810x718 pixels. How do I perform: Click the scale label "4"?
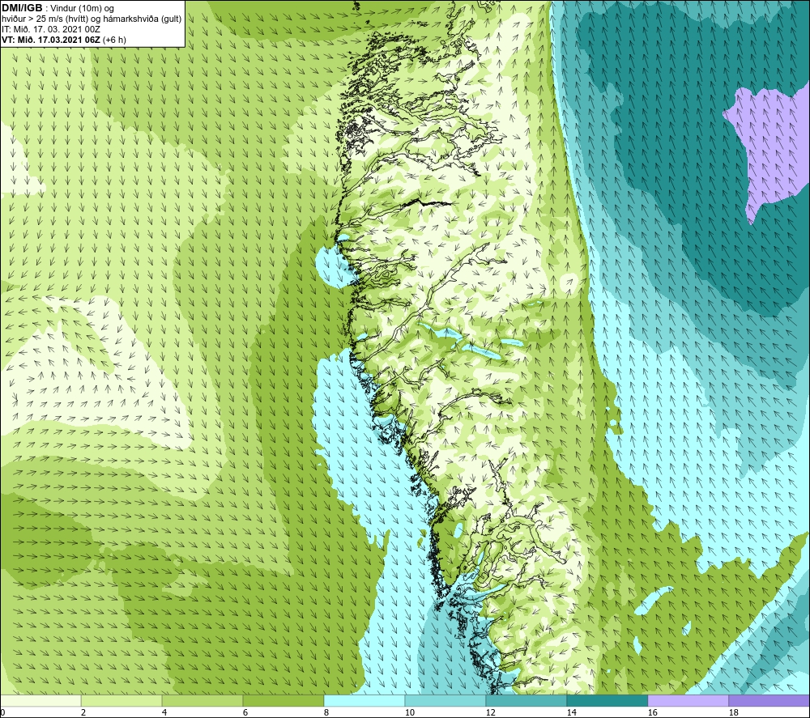164,713
